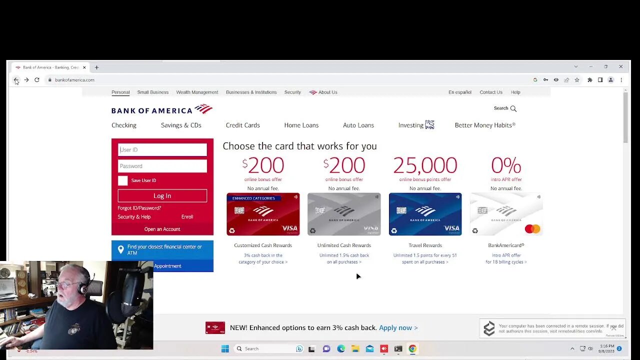Click the browser forward arrow
640x360 pixels.
(x=26, y=80)
